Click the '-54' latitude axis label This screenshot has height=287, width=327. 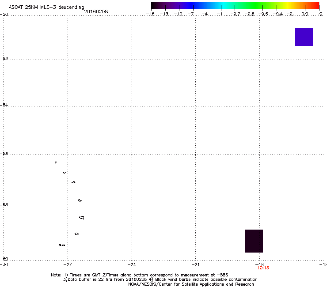(x=4, y=105)
